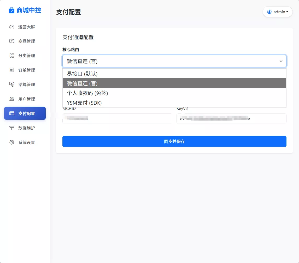299x263 pixels.
Task: Select the highlighted 微信直连 (官) option
Action: click(174, 83)
